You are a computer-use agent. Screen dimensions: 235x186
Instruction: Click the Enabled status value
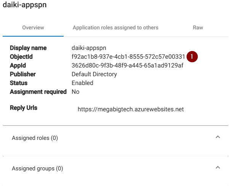coord(82,83)
